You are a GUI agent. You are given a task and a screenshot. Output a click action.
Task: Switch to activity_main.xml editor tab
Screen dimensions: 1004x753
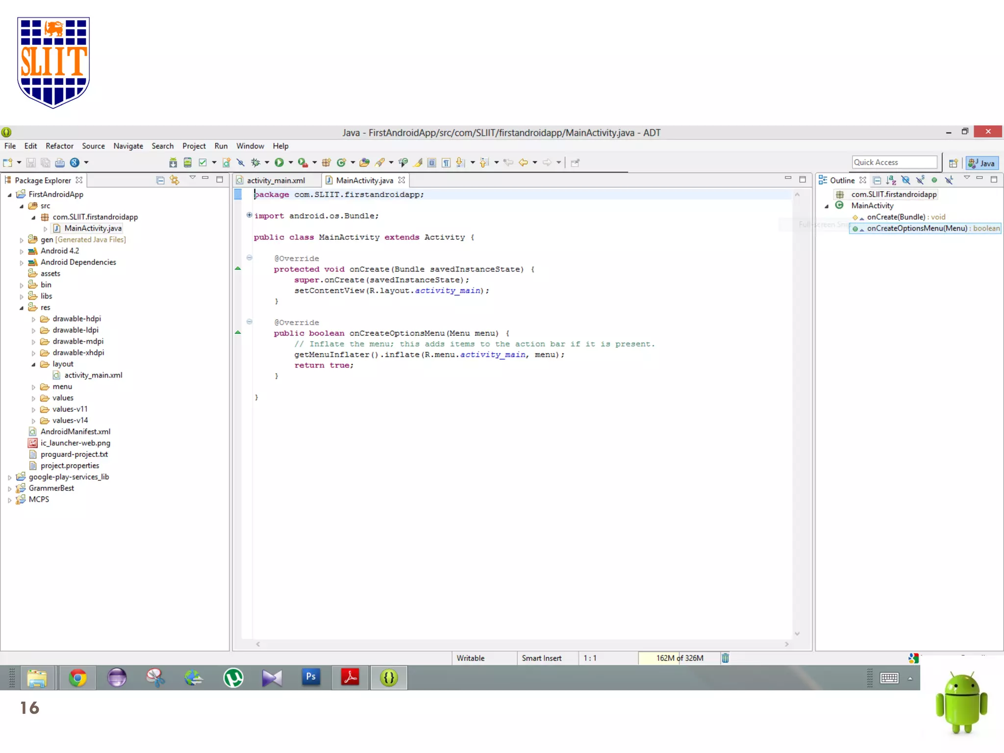(x=276, y=180)
